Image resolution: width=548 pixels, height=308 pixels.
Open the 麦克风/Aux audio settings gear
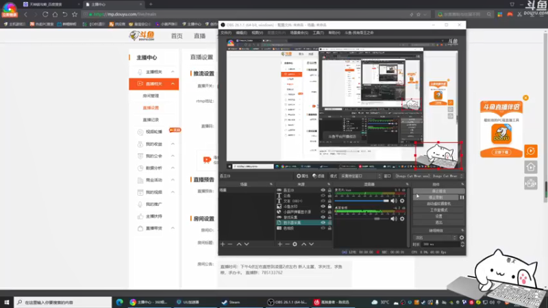[x=402, y=201]
